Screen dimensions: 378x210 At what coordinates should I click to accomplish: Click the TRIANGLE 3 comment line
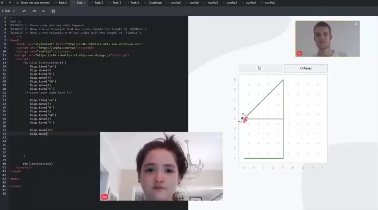click(x=75, y=33)
